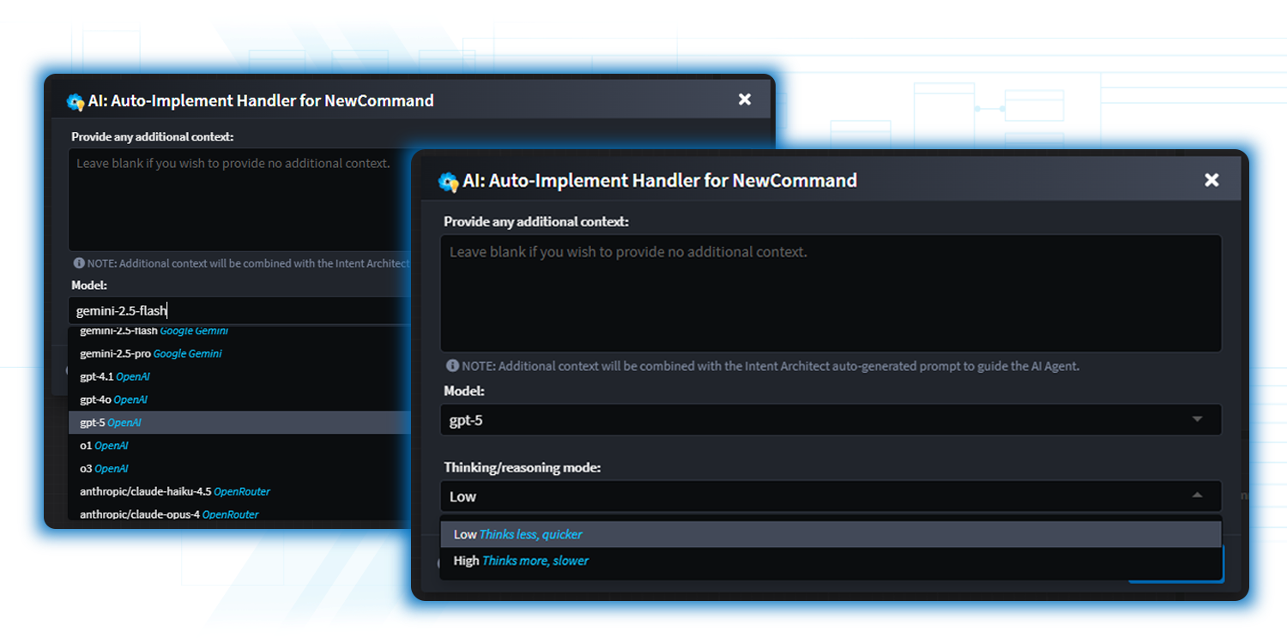Choose anthropic/claude-haiku-4.5 OpenRouter model
The height and width of the screenshot is (643, 1287).
click(239, 492)
